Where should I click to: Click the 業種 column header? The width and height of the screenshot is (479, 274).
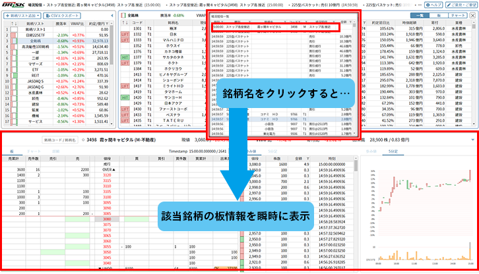459,22
